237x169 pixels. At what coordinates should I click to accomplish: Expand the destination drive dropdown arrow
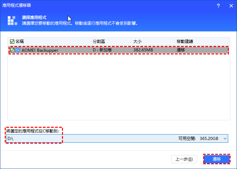click(225, 138)
